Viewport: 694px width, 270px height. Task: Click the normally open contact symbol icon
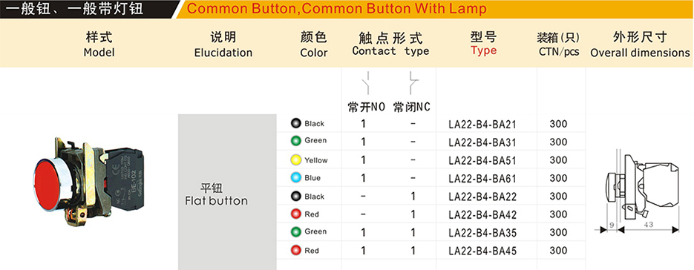(367, 83)
